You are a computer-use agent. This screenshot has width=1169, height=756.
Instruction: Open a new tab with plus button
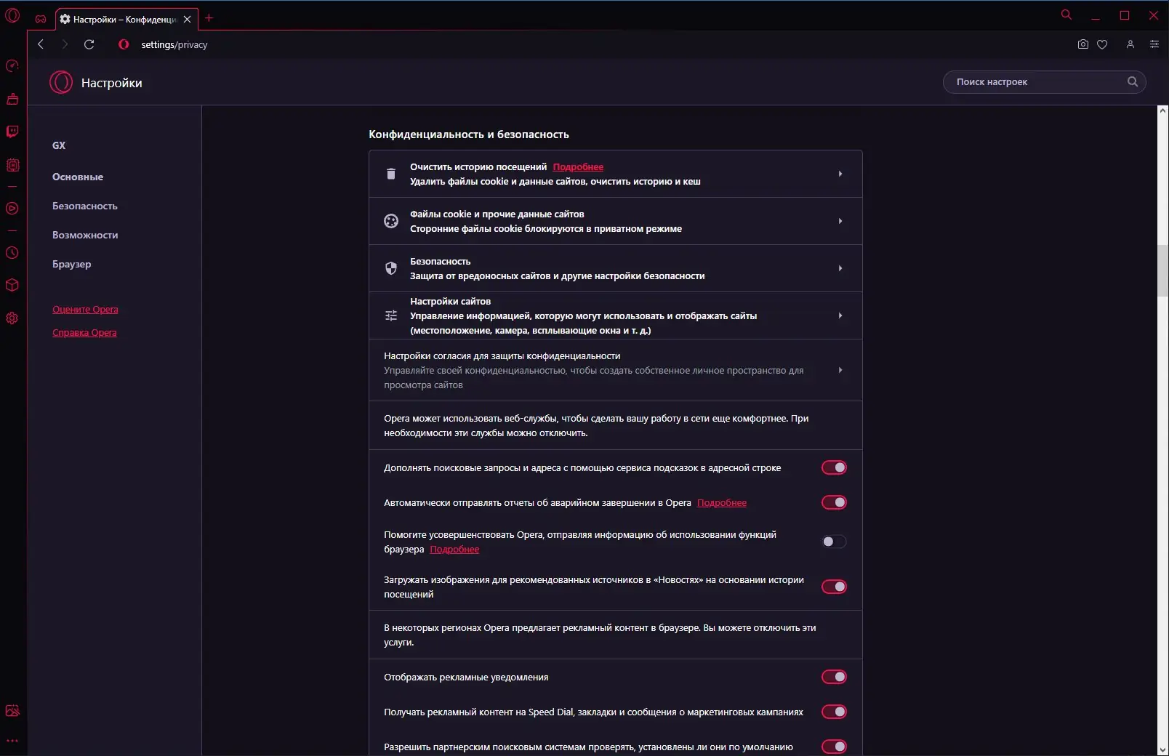click(x=209, y=18)
